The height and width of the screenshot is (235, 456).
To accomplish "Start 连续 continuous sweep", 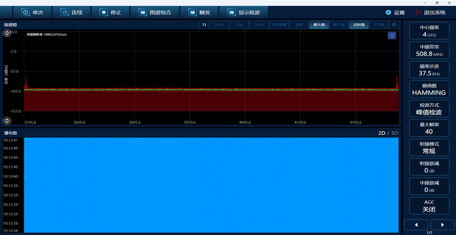I will coord(72,12).
